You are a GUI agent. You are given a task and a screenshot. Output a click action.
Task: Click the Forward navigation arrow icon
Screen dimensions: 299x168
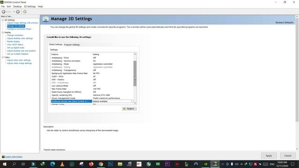click(18, 12)
